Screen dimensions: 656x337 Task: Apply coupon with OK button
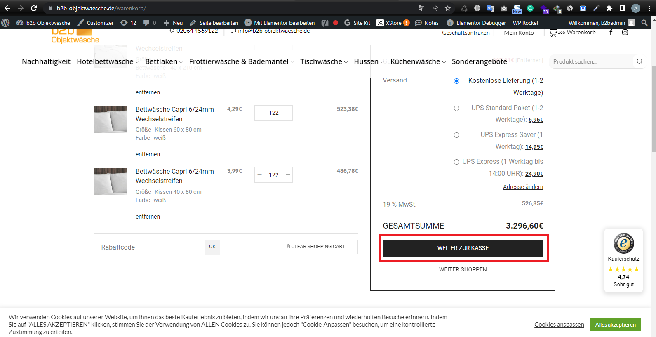212,247
